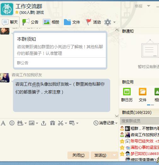Click the star beside 满脸心事的涵宝宝
Viewport: 159px width, 165px height.
click(122, 147)
